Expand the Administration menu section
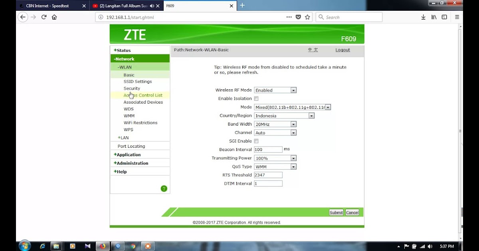Viewport: 479px width, 251px height. [131, 163]
